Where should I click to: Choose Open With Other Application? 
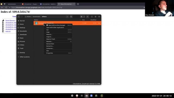click(58, 27)
